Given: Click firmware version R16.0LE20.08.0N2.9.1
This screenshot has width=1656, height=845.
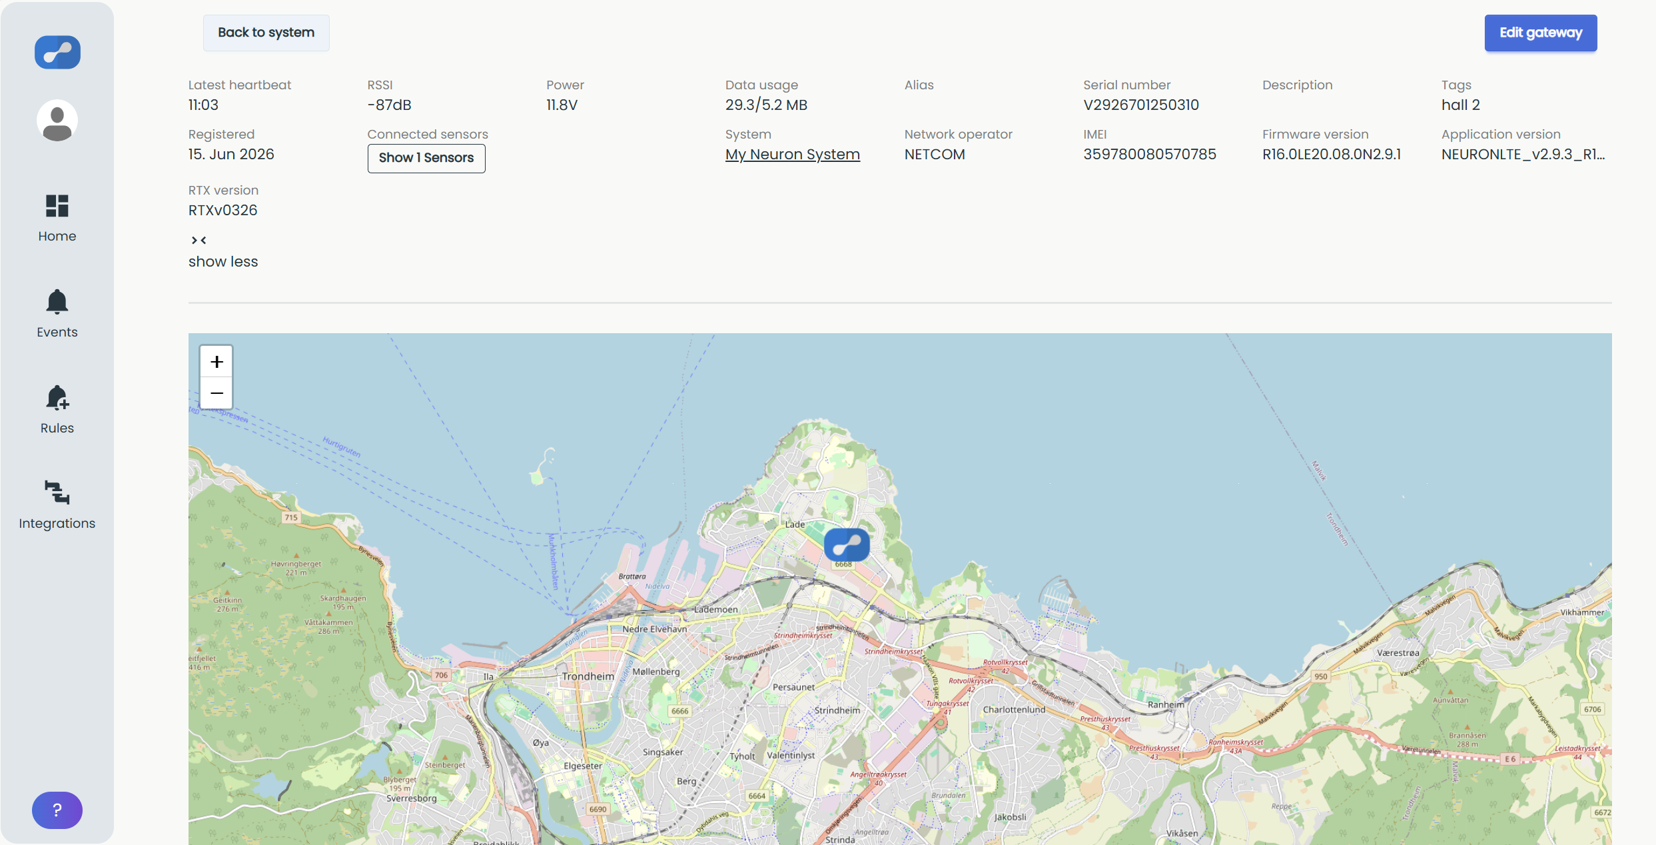Looking at the screenshot, I should tap(1332, 155).
